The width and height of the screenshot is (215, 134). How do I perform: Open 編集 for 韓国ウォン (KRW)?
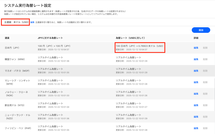196,59
